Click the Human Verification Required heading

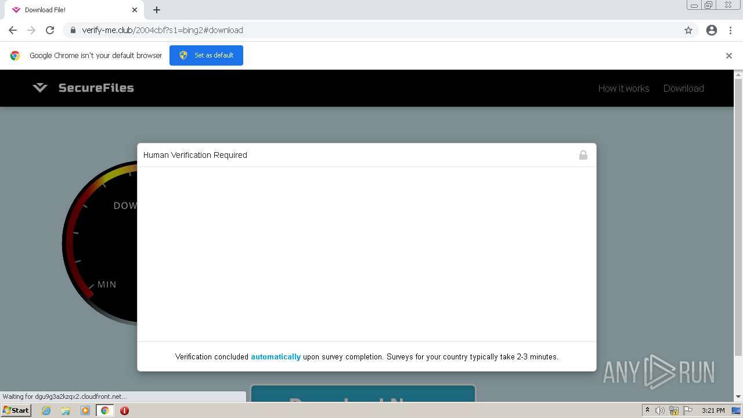point(195,155)
